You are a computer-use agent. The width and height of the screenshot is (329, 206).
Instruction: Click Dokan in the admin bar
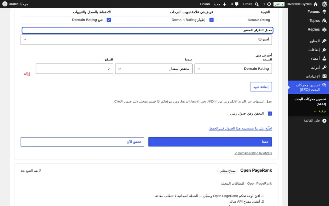[x=205, y=4]
